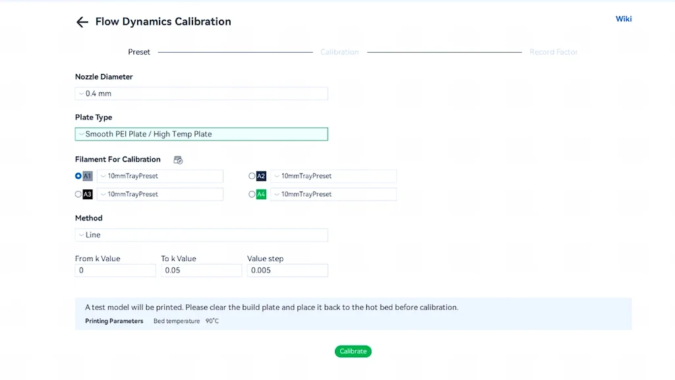Screen dimensions: 675x380
Task: Click the Printing Parameters label
Action: click(114, 321)
